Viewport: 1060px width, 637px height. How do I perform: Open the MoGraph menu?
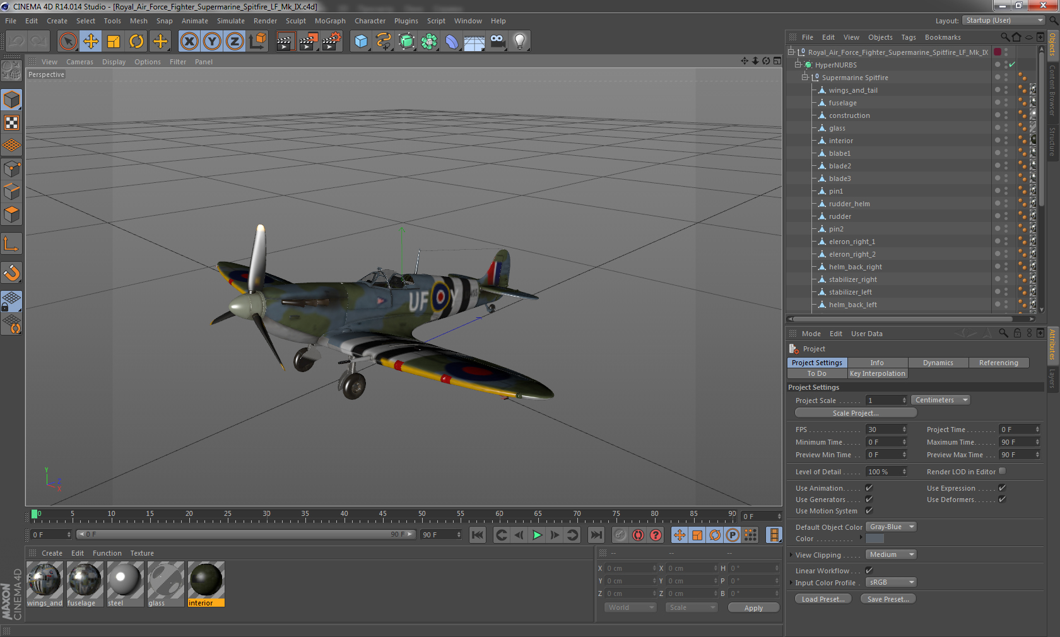click(330, 21)
